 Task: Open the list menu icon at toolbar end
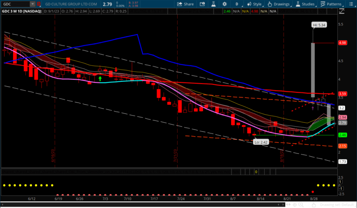tap(351, 4)
